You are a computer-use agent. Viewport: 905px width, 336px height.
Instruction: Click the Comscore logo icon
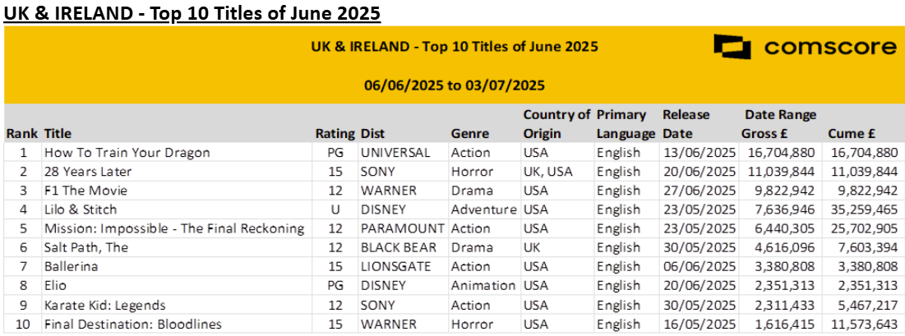[732, 47]
